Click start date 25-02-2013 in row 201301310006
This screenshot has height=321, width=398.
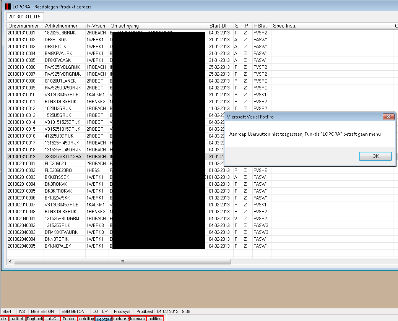point(219,67)
